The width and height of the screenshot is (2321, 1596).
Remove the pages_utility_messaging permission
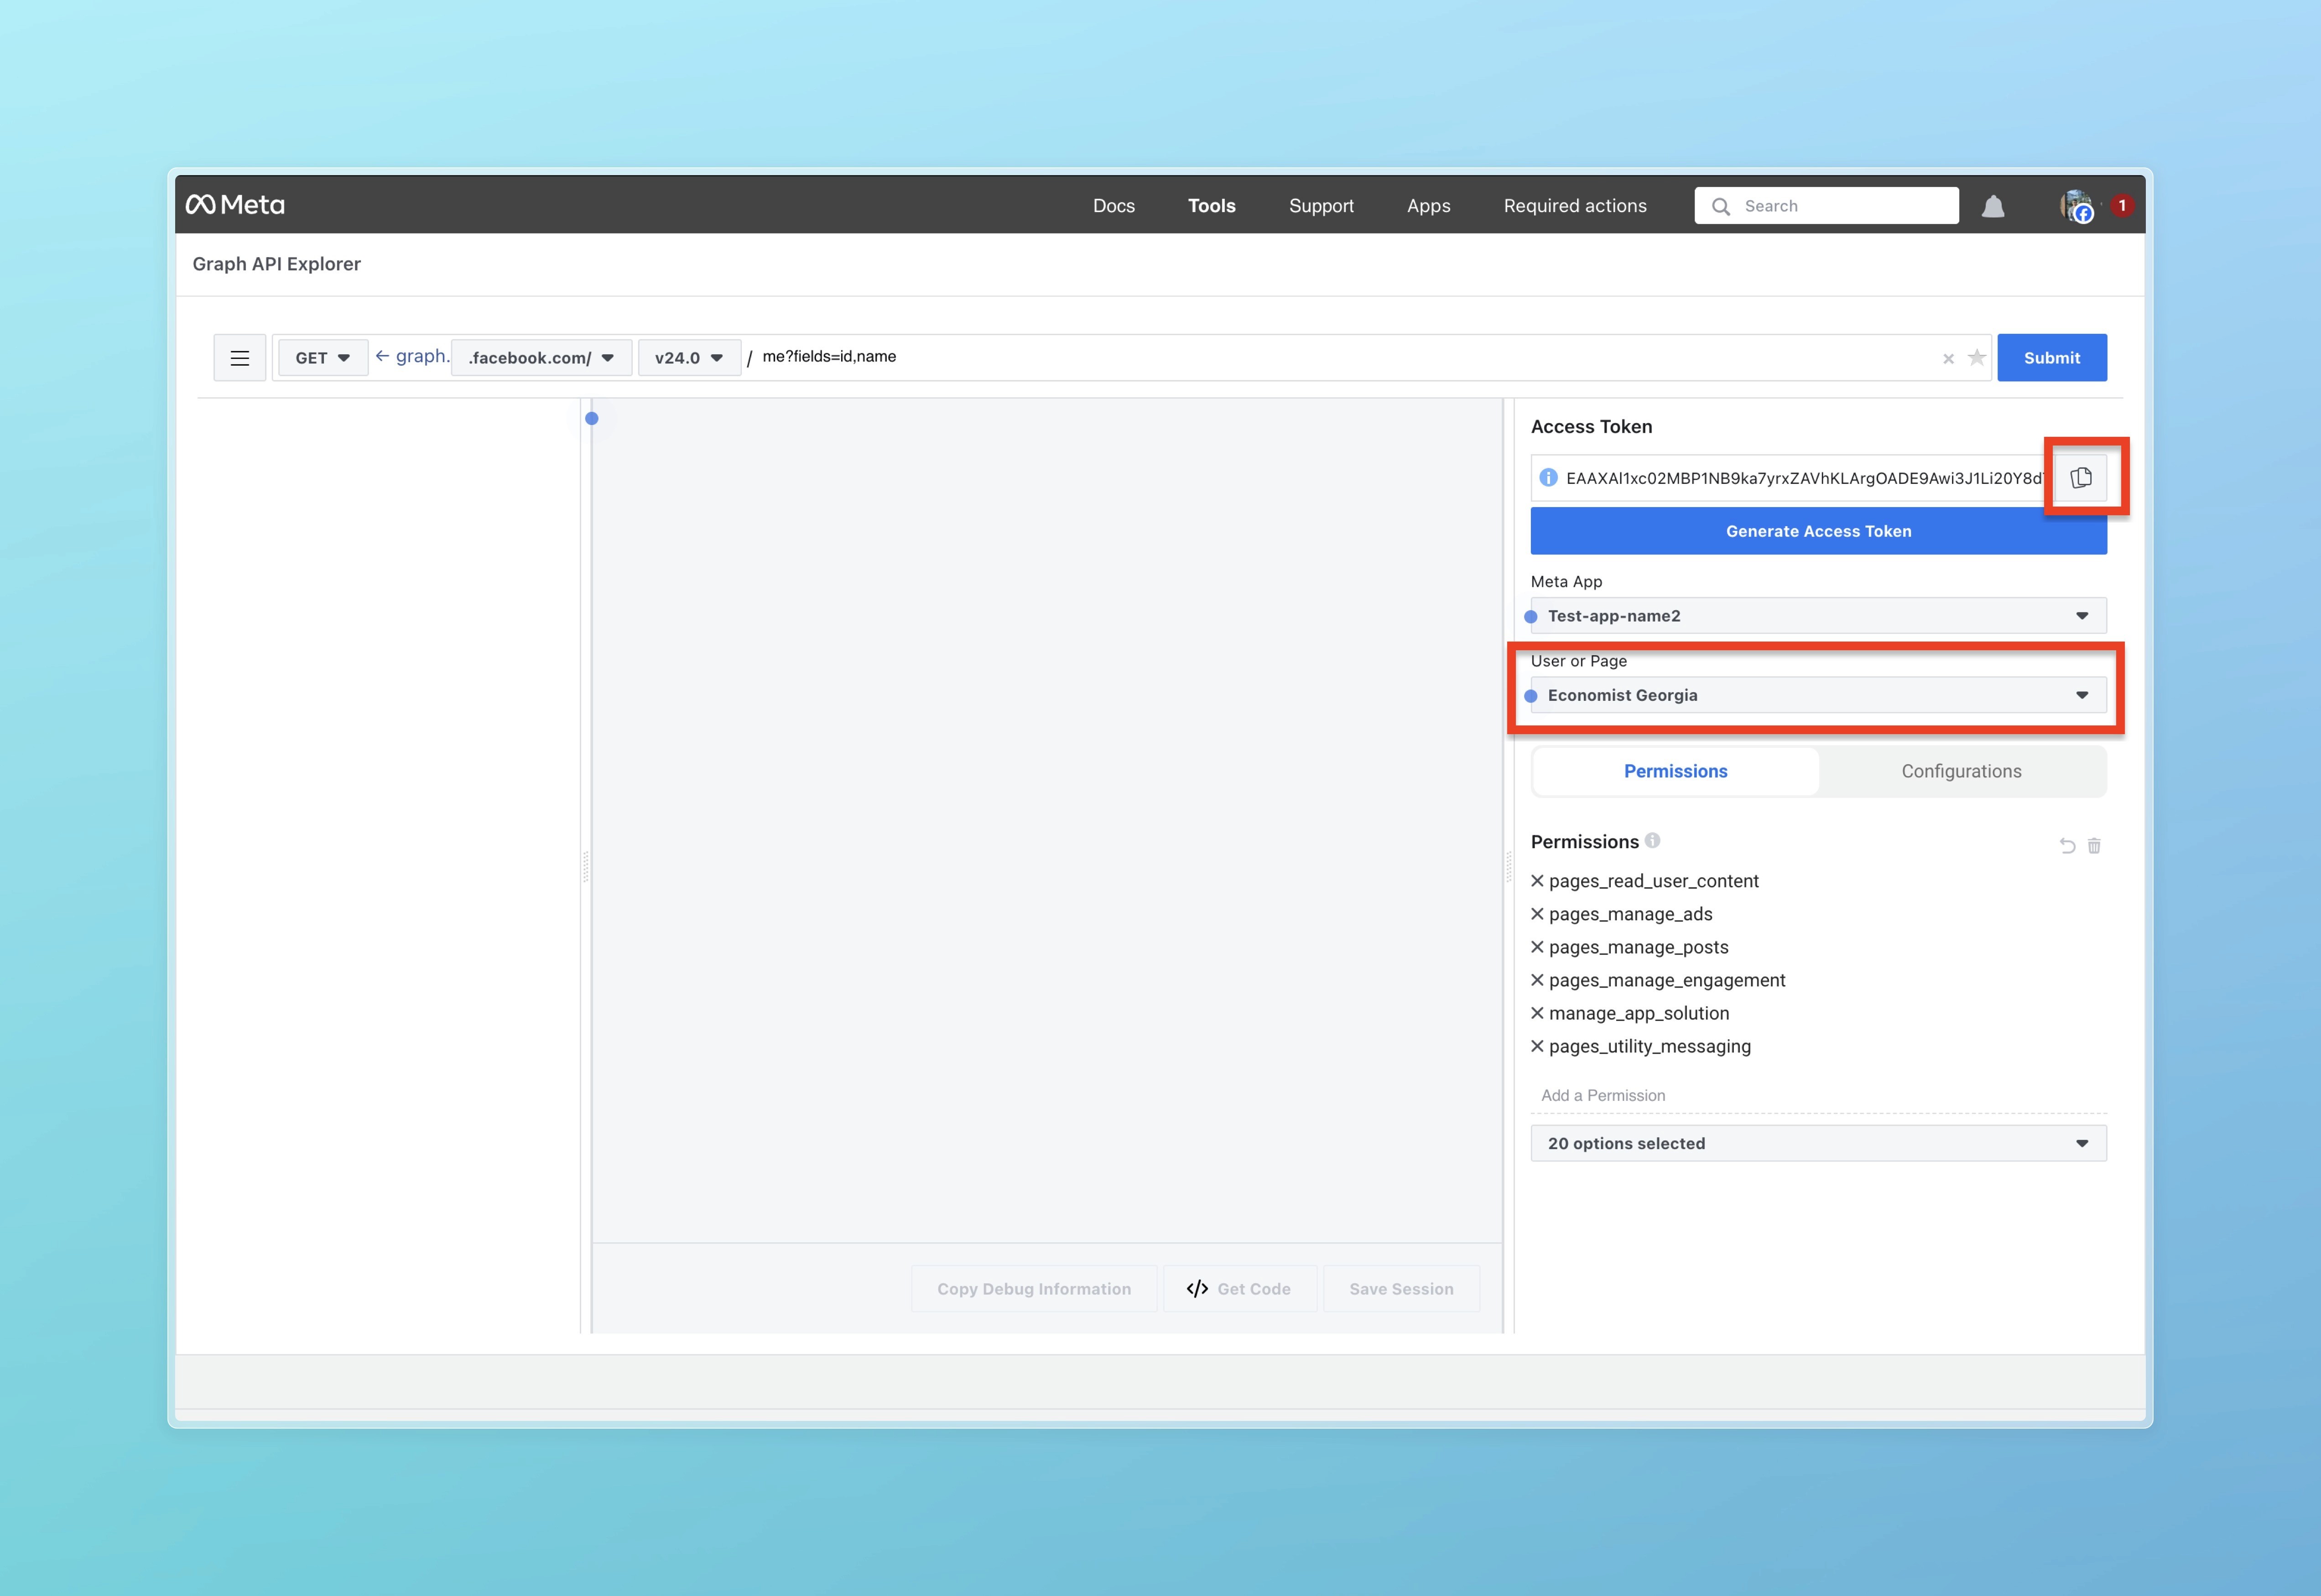point(1538,1046)
